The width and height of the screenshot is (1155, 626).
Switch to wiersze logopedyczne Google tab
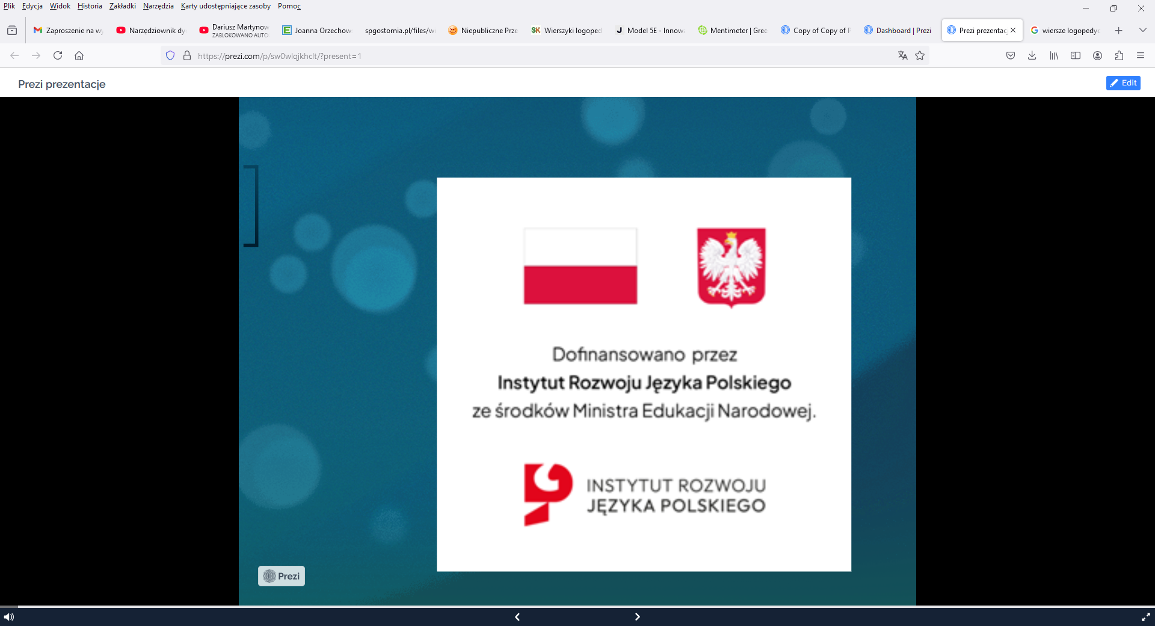click(1065, 30)
